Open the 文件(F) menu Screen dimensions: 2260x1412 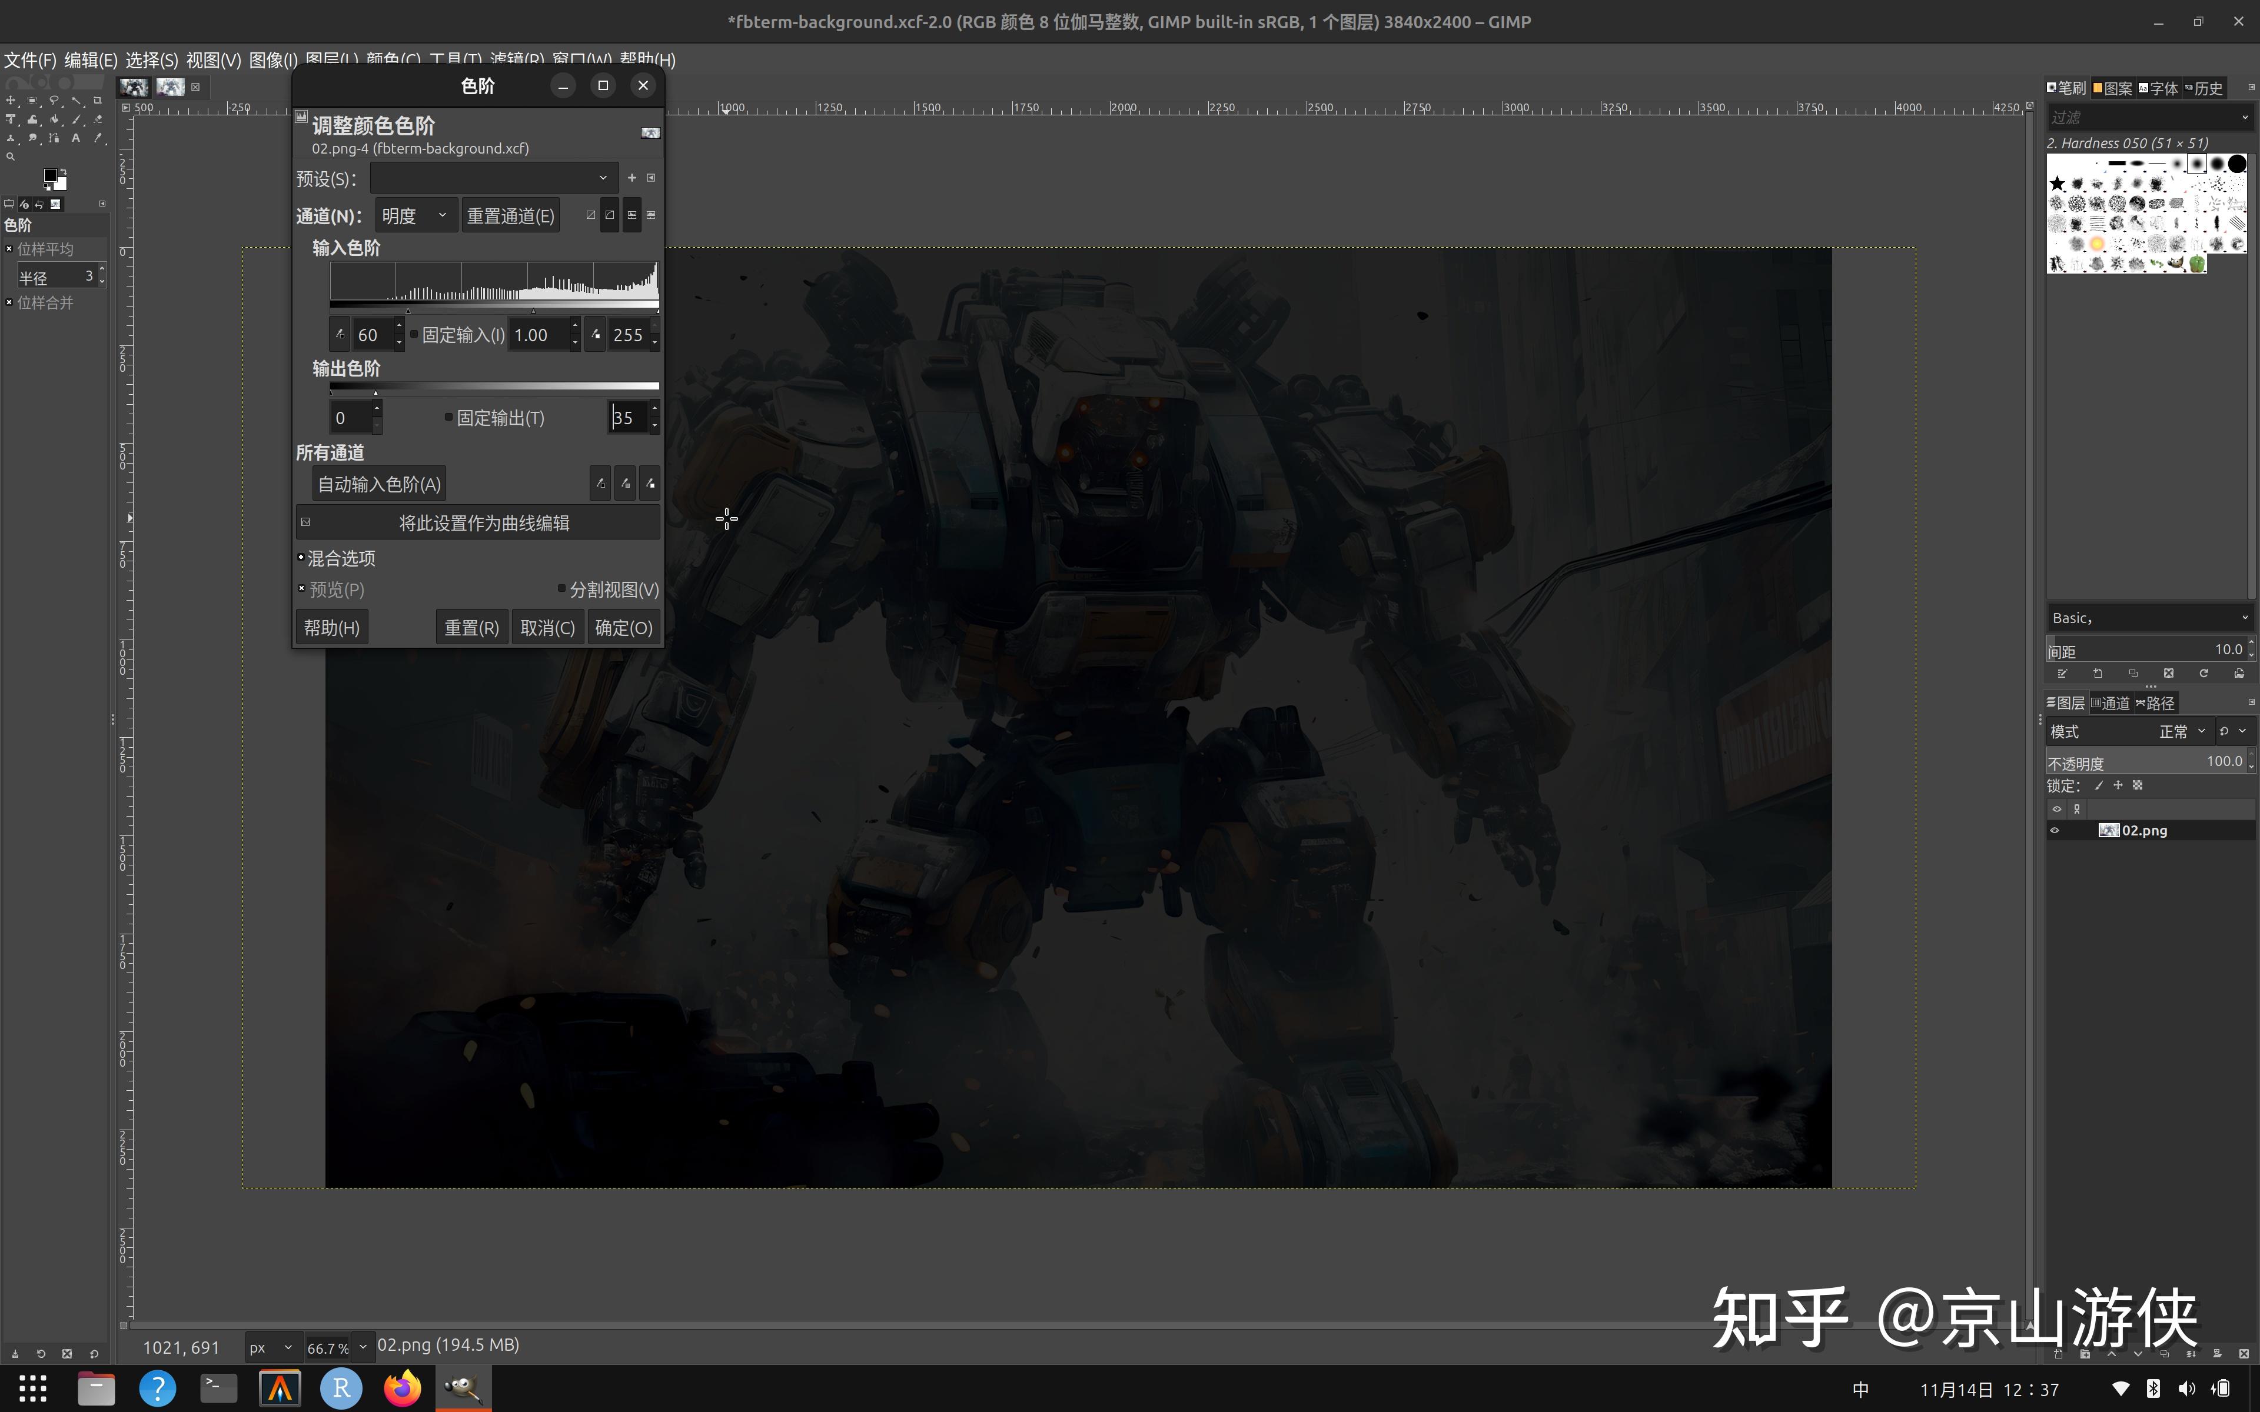point(30,60)
